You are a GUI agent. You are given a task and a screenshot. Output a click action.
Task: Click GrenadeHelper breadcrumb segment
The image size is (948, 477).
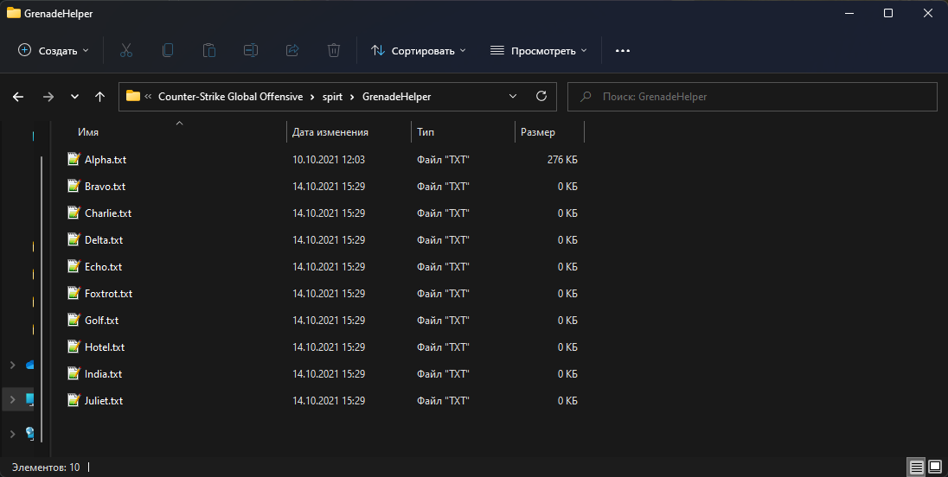397,97
